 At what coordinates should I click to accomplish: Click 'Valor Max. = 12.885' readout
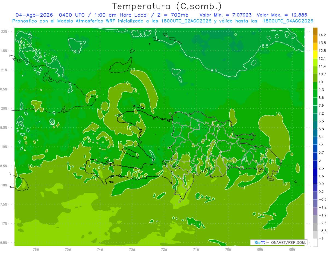pos(282,15)
